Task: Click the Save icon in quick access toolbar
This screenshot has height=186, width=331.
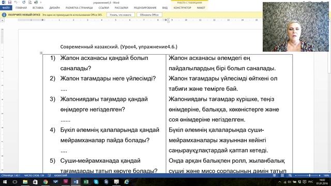Action: pyautogui.click(x=10, y=2)
